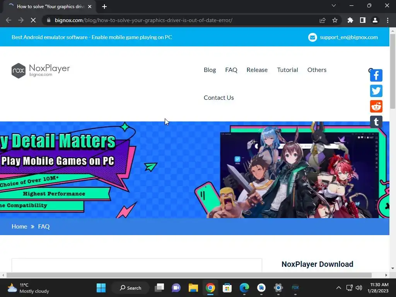Open Nox app in taskbar

click(295, 288)
